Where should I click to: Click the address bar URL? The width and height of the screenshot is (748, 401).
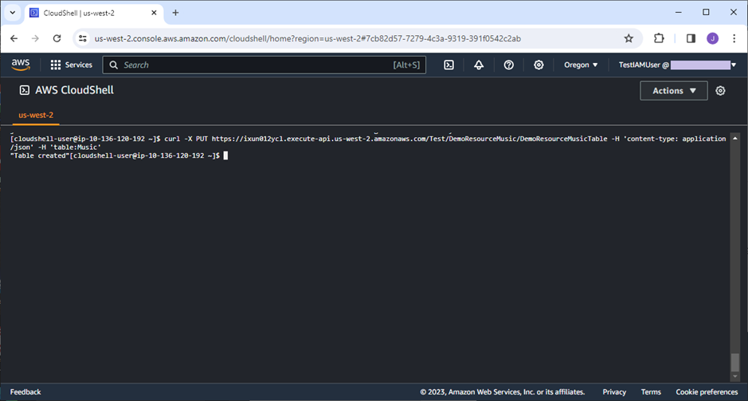click(x=307, y=39)
